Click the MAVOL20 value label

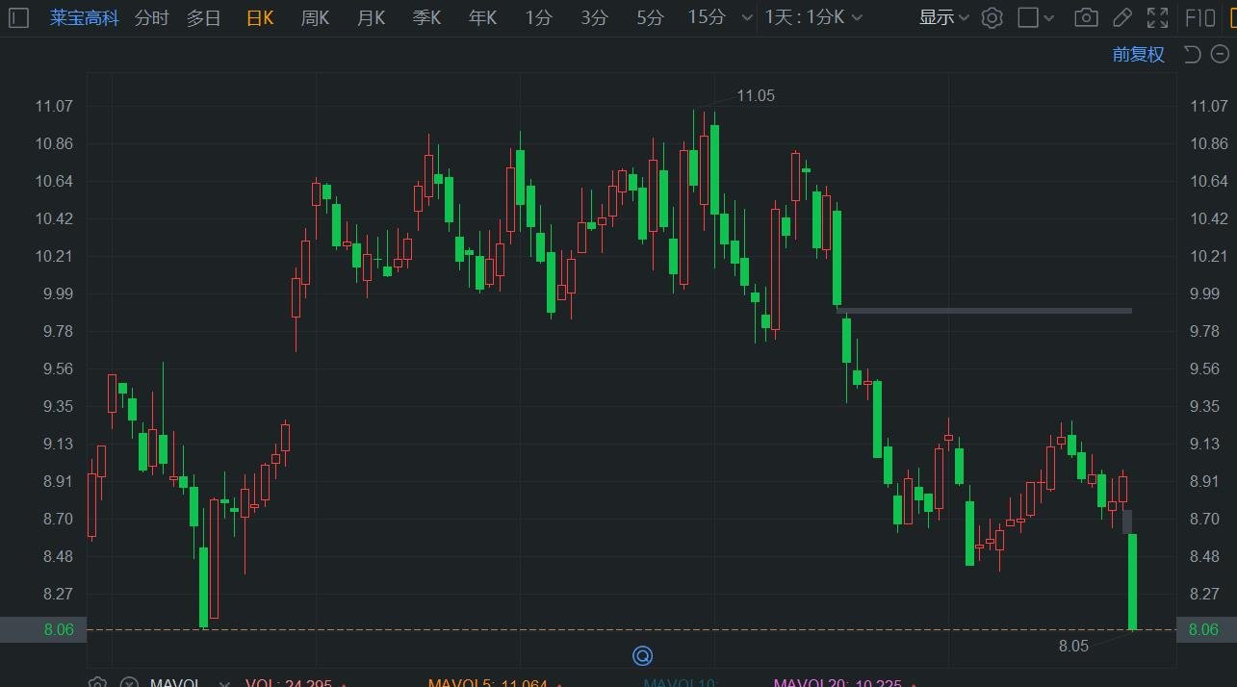[838, 682]
